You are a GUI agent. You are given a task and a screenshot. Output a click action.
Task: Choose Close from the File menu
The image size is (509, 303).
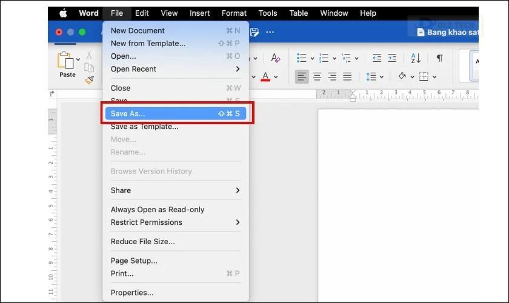pos(176,88)
